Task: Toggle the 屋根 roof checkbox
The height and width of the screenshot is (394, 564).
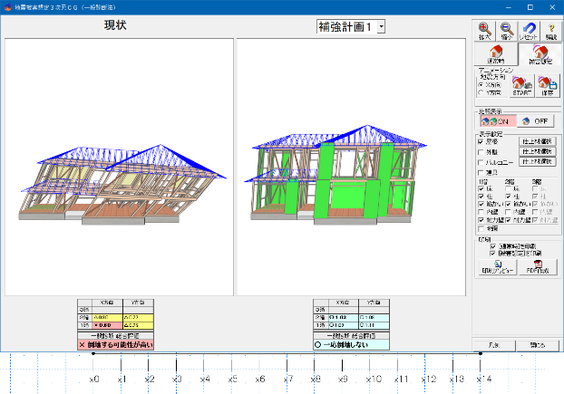Action: click(481, 142)
